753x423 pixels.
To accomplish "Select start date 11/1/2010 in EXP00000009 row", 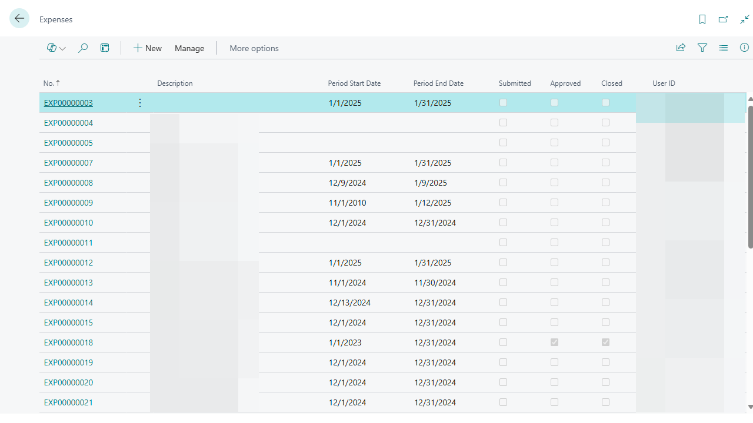I will click(347, 203).
